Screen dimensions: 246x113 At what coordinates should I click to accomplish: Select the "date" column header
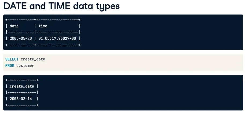click(14, 26)
